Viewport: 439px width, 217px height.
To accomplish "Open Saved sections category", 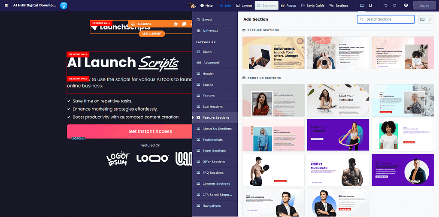I will click(x=215, y=20).
